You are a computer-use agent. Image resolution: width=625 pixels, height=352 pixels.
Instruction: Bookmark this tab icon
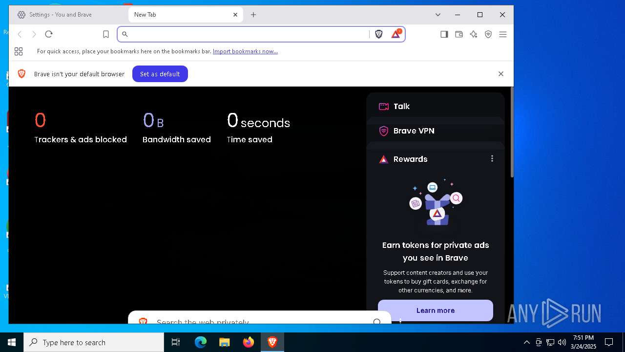(106, 34)
